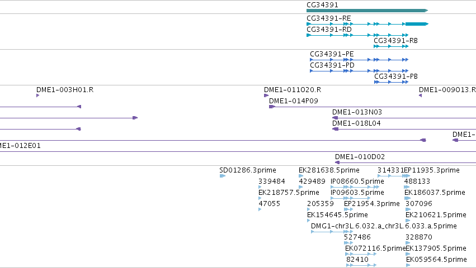Select the 429489 feature label
The image size is (476, 268).
(x=312, y=181)
